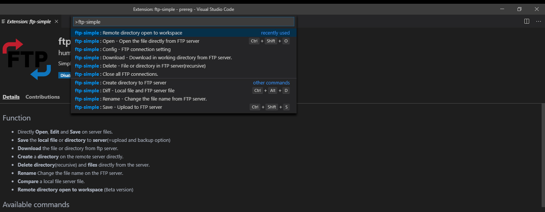
Task: Click the 'Download the file or directory' bullet line
Action: pyautogui.click(x=68, y=149)
